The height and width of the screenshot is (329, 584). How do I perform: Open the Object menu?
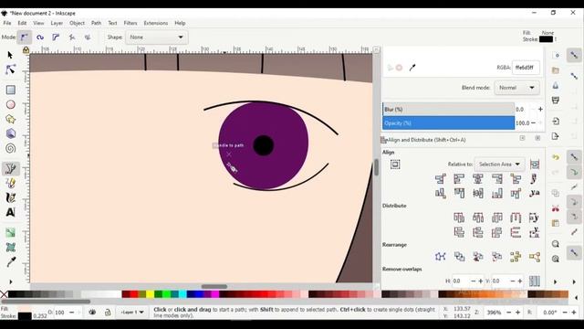point(77,23)
